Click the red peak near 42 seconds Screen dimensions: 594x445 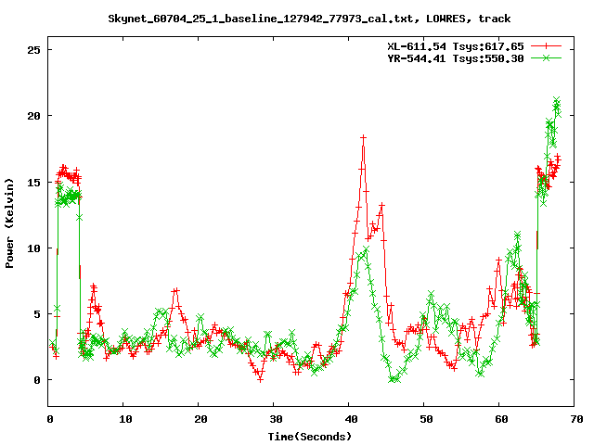pos(363,138)
